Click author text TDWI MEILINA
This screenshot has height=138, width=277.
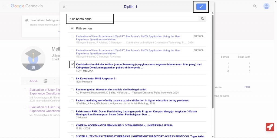(x=84, y=71)
